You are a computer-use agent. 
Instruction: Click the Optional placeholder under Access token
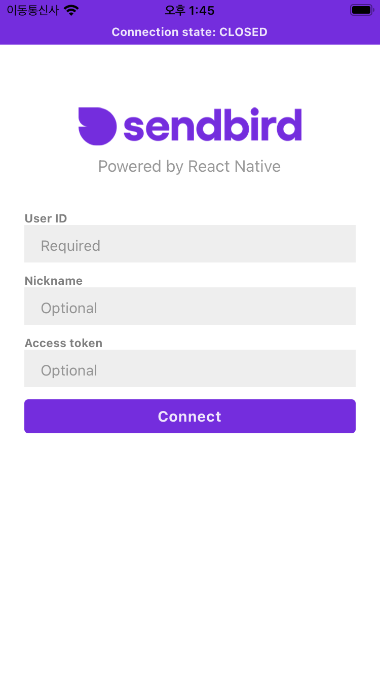point(69,370)
